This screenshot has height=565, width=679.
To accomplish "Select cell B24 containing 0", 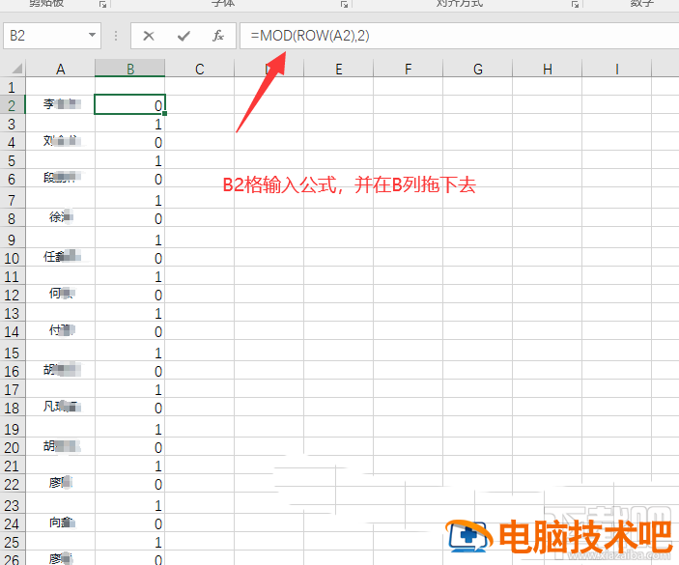I will pos(130,523).
